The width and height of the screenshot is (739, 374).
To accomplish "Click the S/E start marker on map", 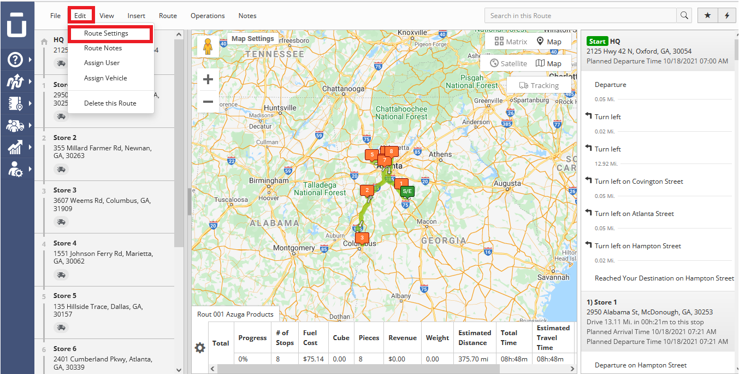I will (407, 191).
